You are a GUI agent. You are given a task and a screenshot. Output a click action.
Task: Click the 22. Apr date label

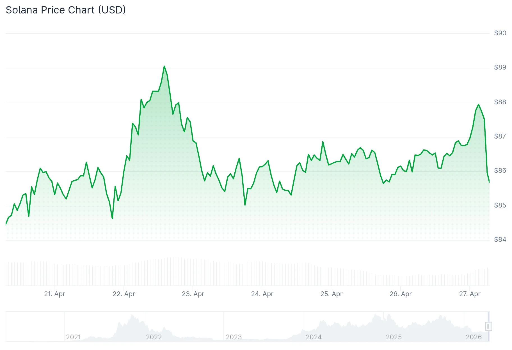(x=124, y=294)
